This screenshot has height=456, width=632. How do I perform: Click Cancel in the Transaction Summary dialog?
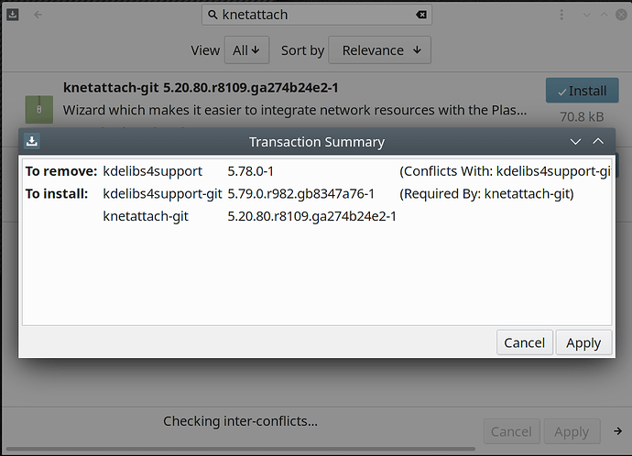point(525,342)
